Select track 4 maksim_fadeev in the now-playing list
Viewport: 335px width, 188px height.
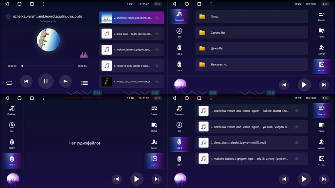point(132,50)
